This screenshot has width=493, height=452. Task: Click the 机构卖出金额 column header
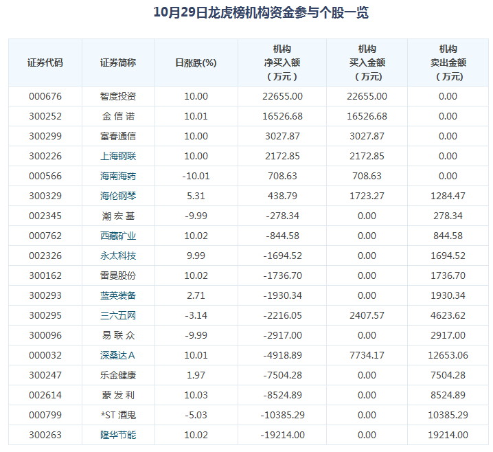coord(448,63)
